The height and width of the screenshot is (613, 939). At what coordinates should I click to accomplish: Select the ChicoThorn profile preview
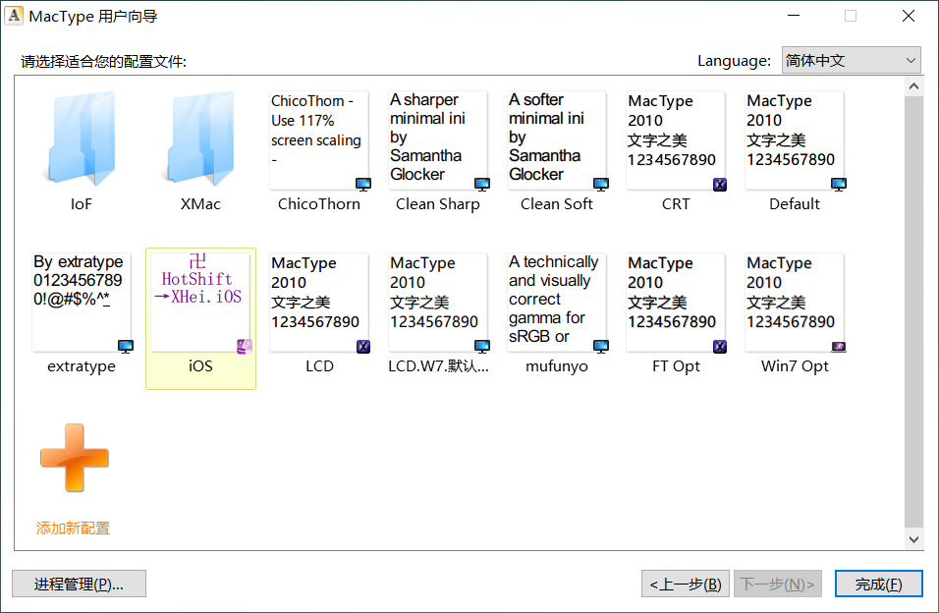319,140
